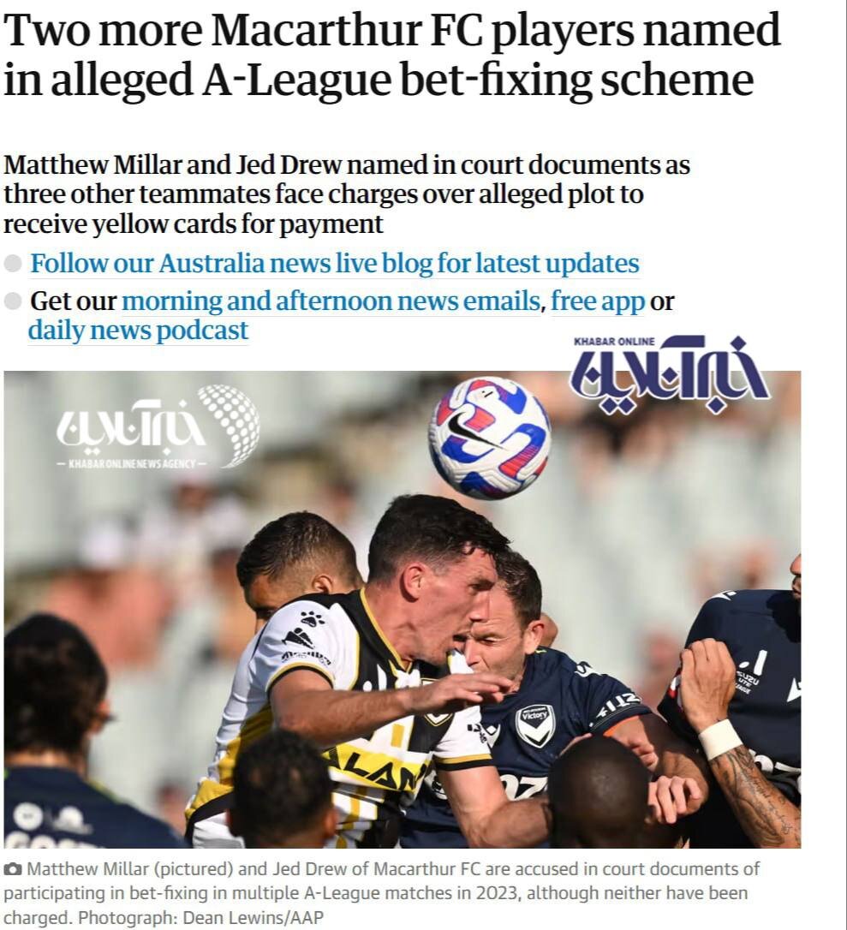Viewport: 847px width, 930px height.
Task: Click the blue Khabar Online logo
Action: [x=671, y=375]
